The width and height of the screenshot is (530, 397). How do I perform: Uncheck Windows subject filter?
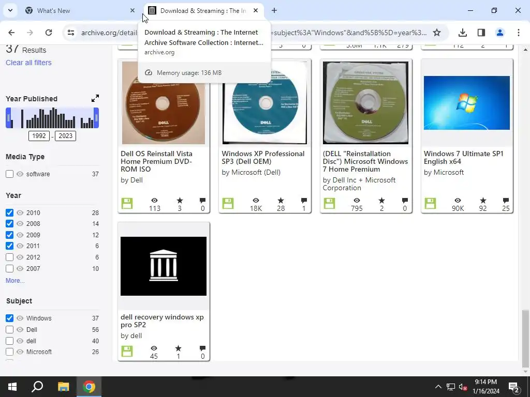[x=9, y=318]
